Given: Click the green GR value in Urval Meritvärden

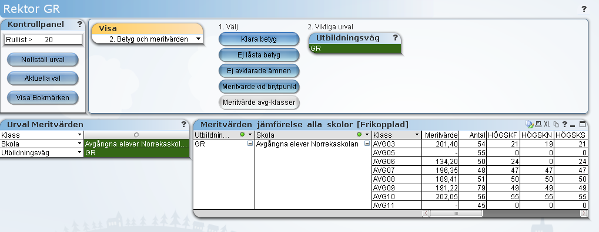Looking at the screenshot, I should (x=137, y=153).
